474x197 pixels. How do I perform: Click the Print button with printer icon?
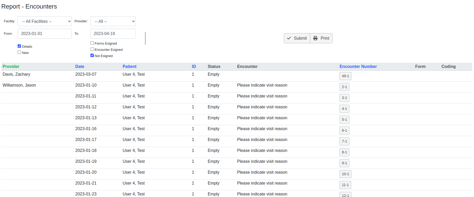[321, 38]
